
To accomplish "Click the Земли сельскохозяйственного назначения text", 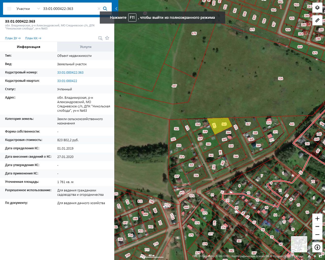I will click(80, 121).
